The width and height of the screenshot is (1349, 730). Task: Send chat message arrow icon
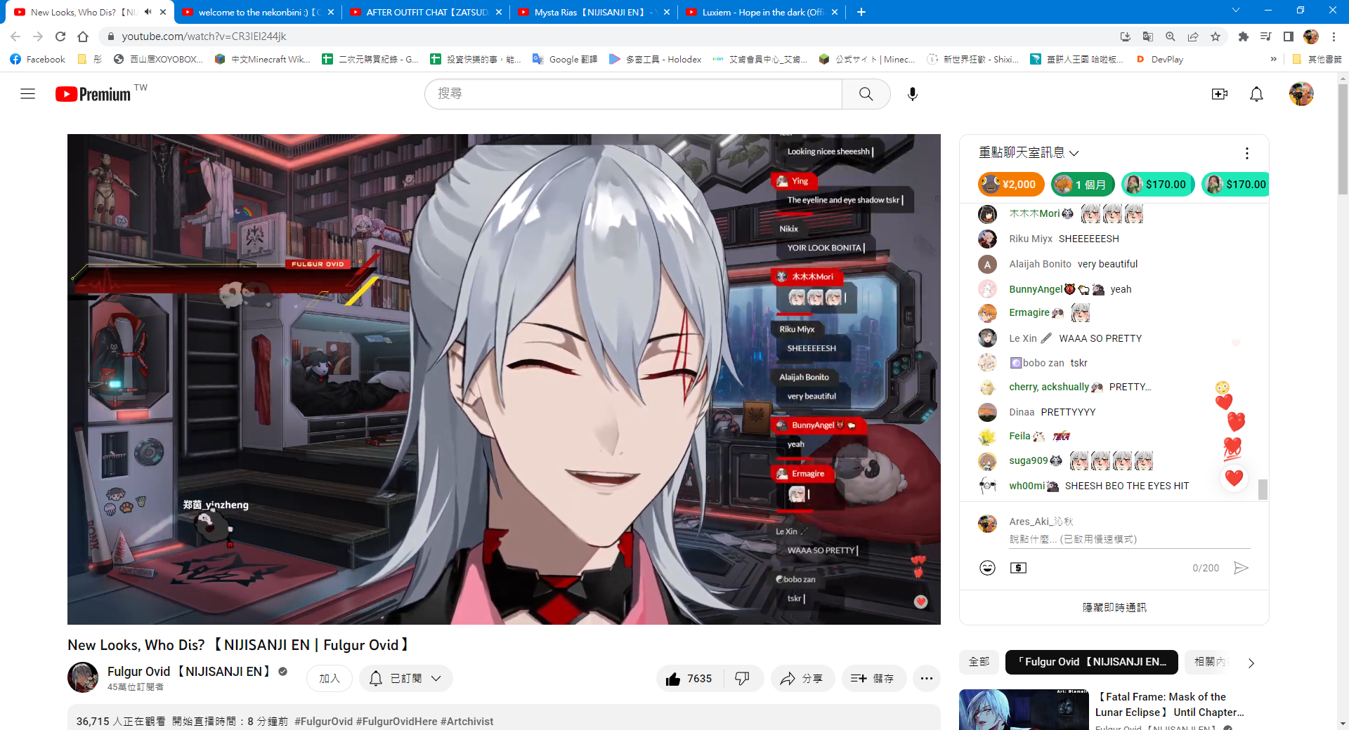(x=1242, y=568)
